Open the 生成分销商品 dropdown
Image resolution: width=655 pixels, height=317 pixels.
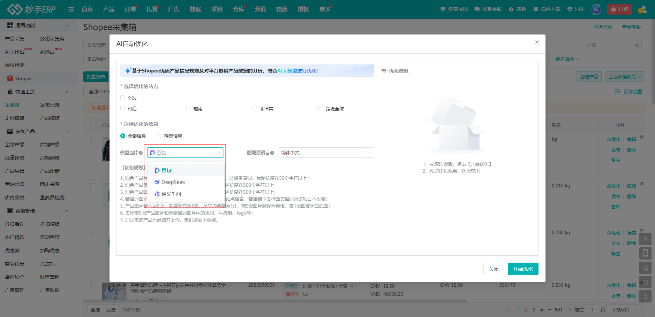tap(625, 77)
